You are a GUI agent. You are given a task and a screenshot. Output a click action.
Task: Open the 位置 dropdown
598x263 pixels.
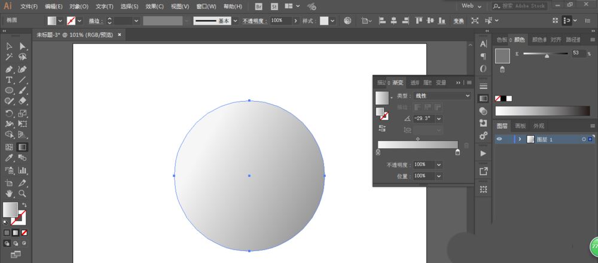pyautogui.click(x=439, y=176)
